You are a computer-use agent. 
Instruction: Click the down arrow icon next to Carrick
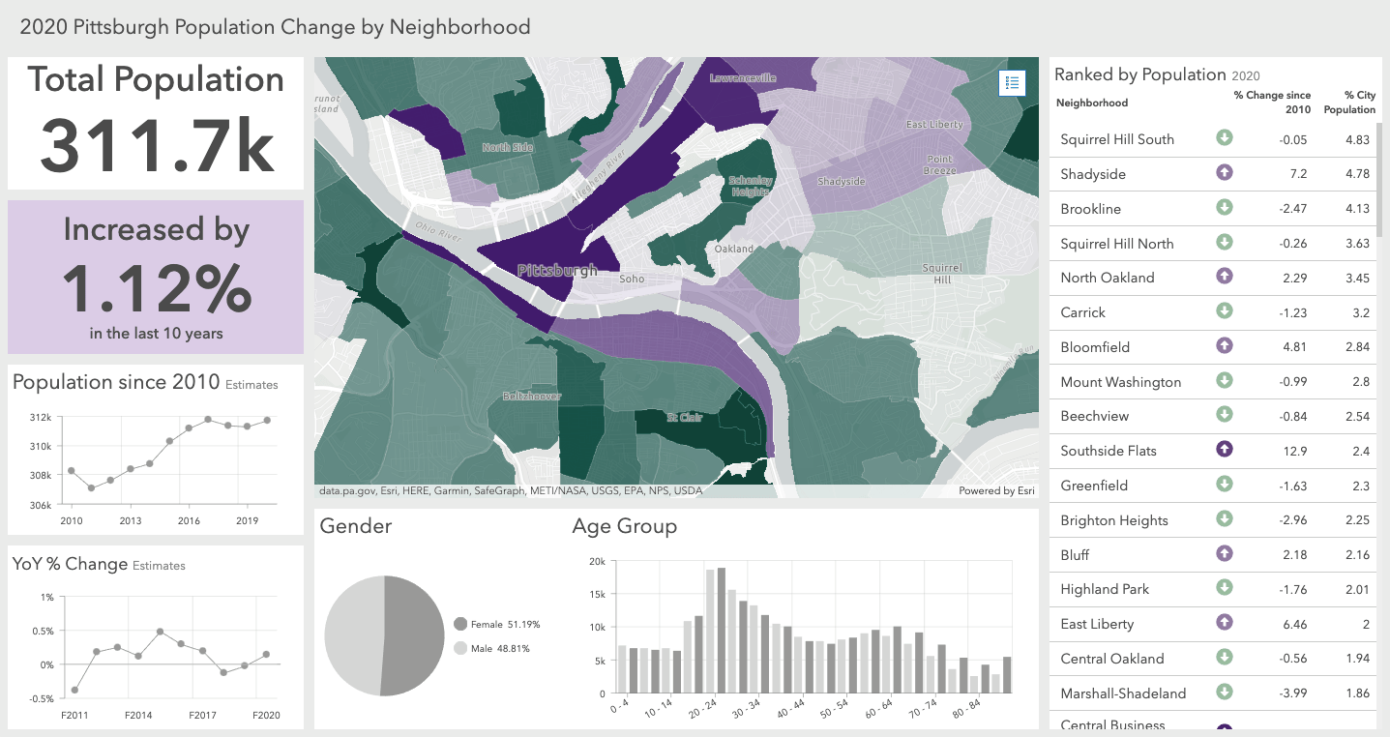tap(1225, 311)
